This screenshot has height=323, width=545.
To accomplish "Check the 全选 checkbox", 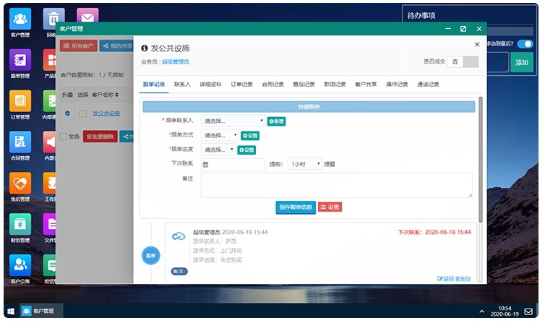I will pos(64,137).
